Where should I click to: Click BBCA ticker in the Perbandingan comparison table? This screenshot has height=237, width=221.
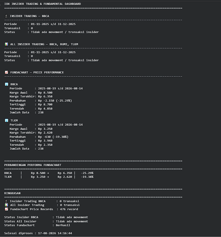(x=8, y=173)
